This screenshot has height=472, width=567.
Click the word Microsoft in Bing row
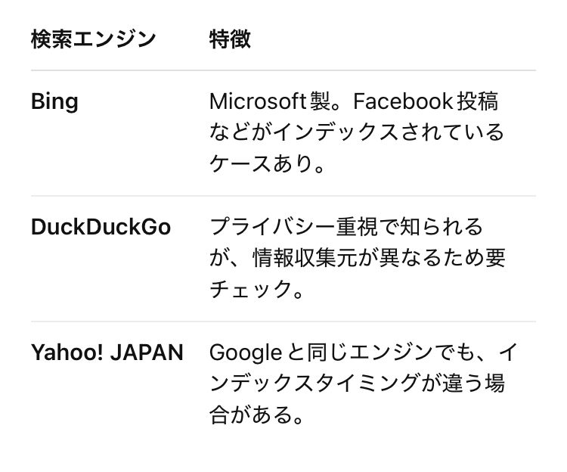(259, 101)
